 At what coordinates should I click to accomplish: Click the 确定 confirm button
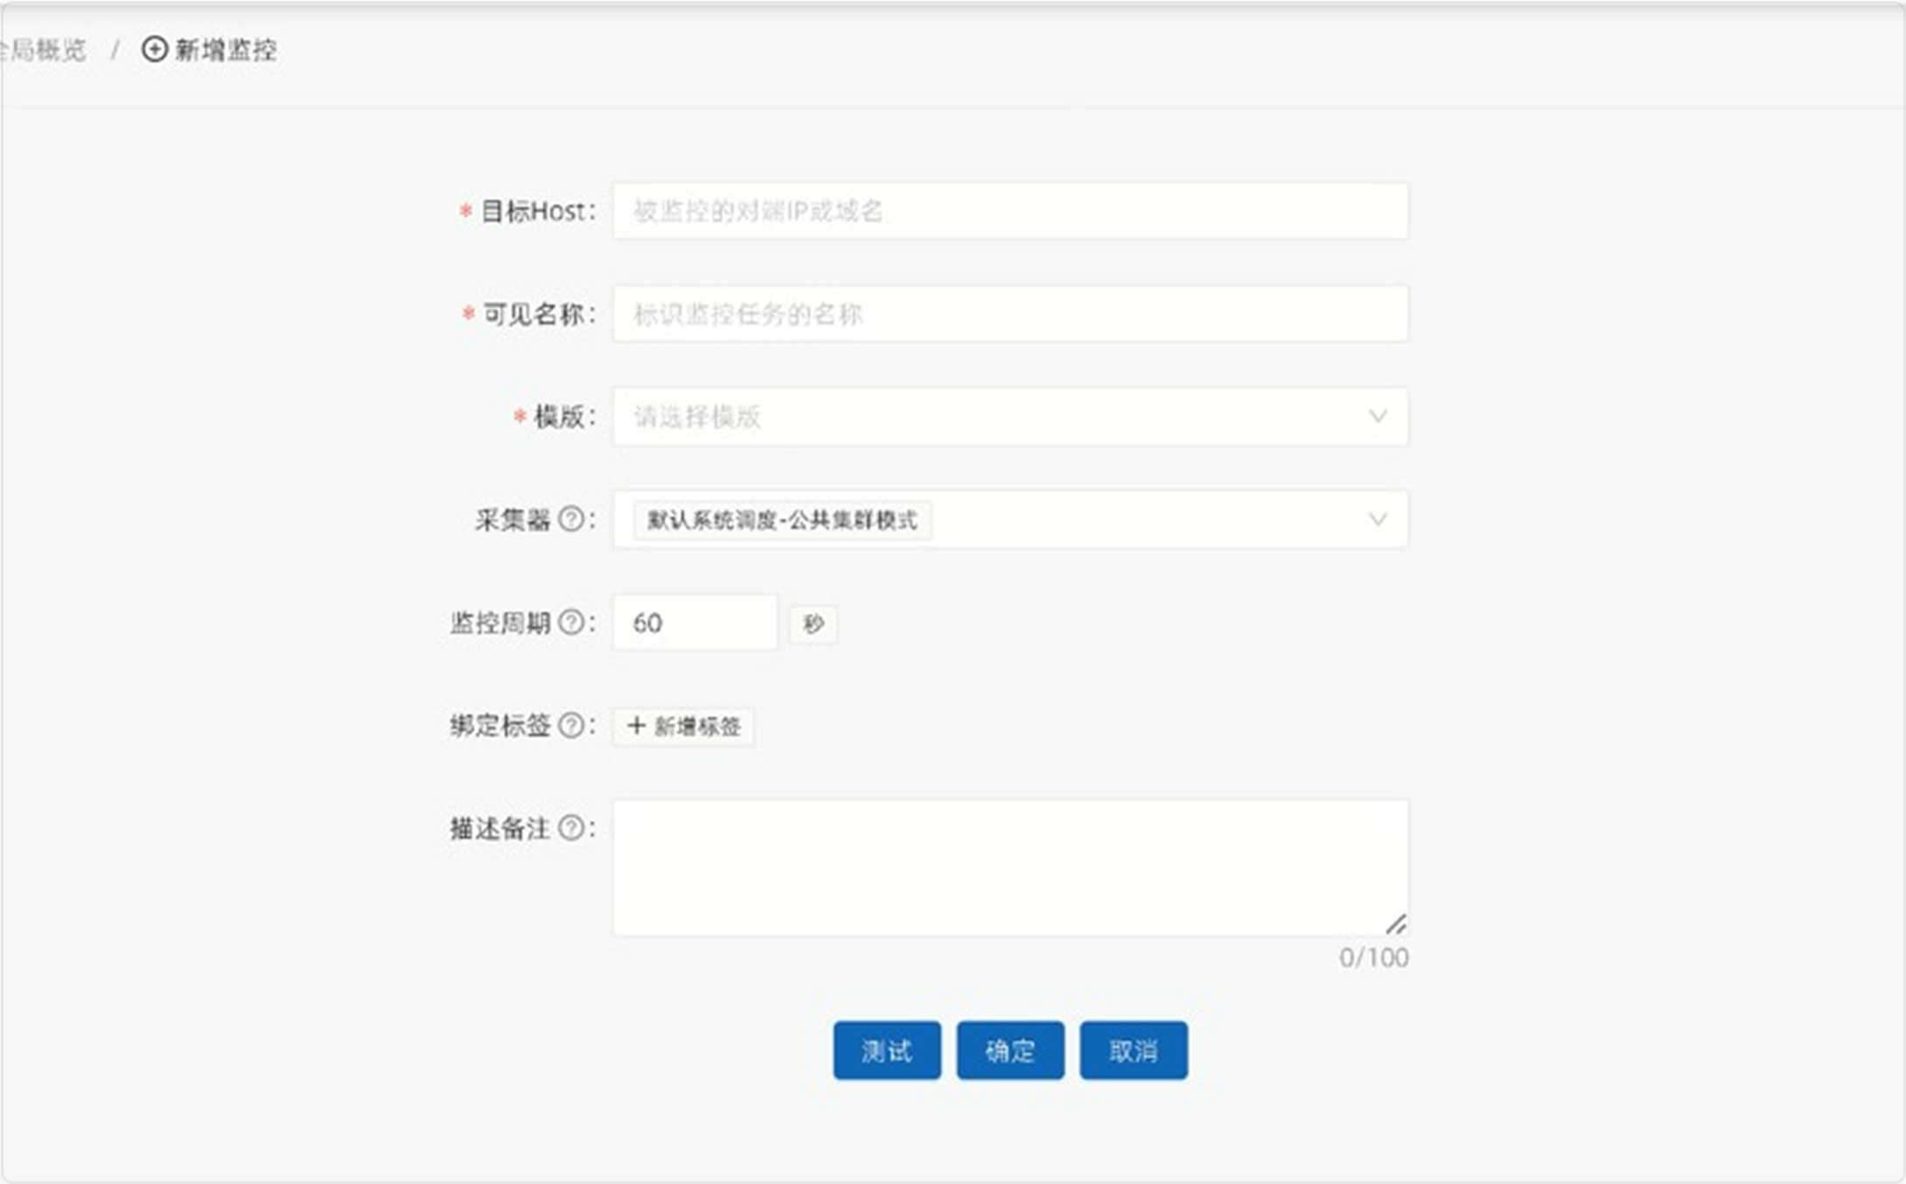pos(1010,1051)
